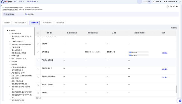Image resolution: width=182 pixels, height=104 pixels.
Task: Click the share icon in page header
Action: click(174, 6)
